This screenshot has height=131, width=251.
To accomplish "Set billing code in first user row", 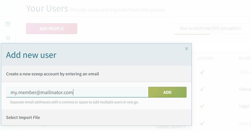I will pos(245,72).
